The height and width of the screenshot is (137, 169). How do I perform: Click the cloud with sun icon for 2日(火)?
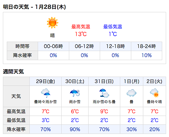(154, 93)
